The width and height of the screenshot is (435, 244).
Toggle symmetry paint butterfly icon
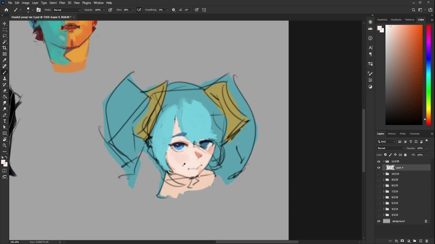204,10
